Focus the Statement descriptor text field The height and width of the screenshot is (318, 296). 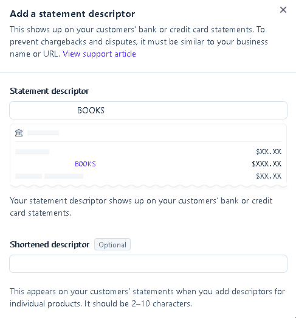[x=148, y=110]
